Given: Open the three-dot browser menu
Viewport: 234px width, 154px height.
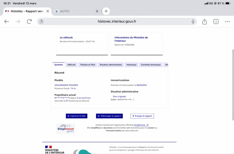Looking at the screenshot, I should pyautogui.click(x=227, y=21).
